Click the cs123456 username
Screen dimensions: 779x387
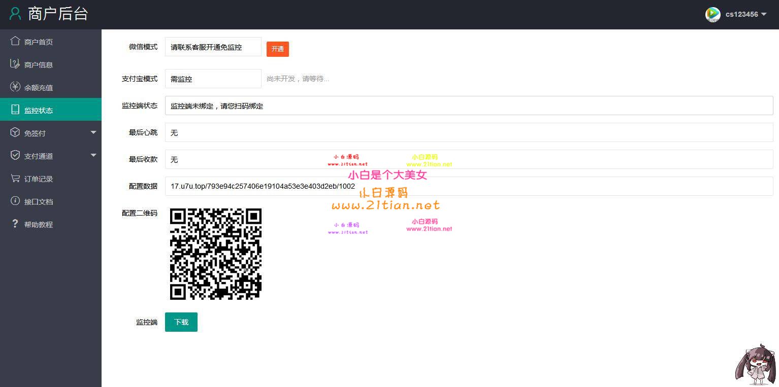(741, 14)
